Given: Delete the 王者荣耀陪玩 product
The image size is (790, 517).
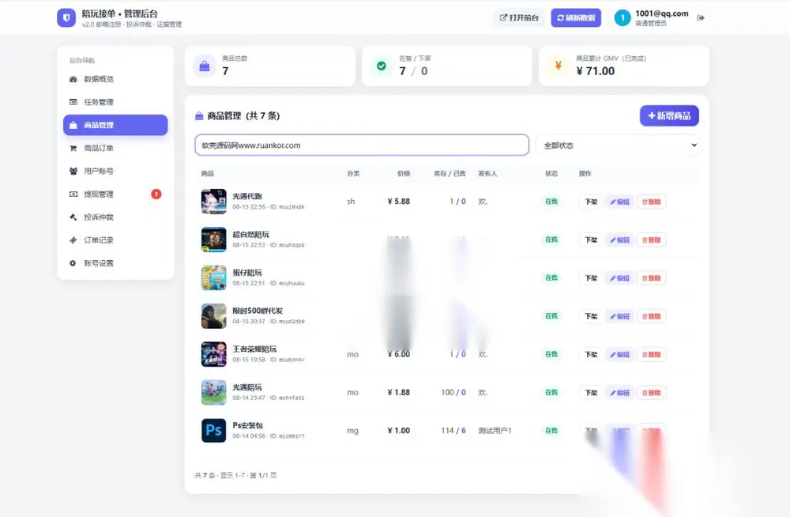Looking at the screenshot, I should point(652,355).
